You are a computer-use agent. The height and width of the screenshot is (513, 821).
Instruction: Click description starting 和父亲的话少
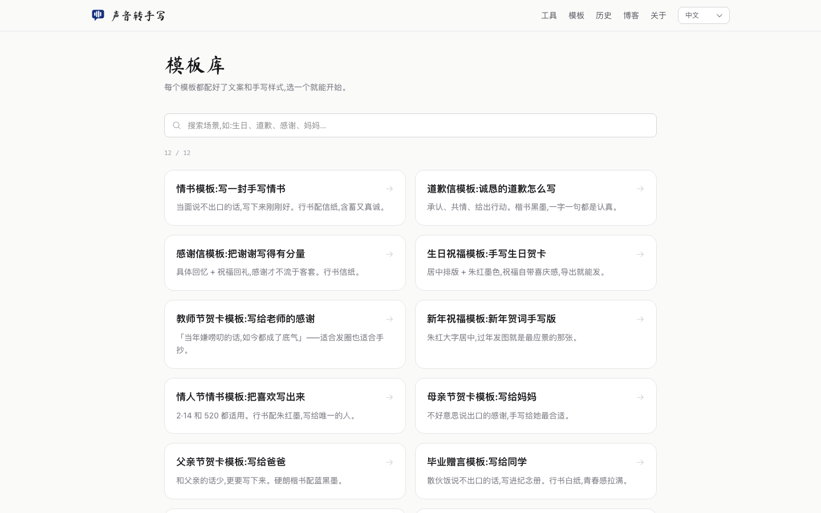261,481
